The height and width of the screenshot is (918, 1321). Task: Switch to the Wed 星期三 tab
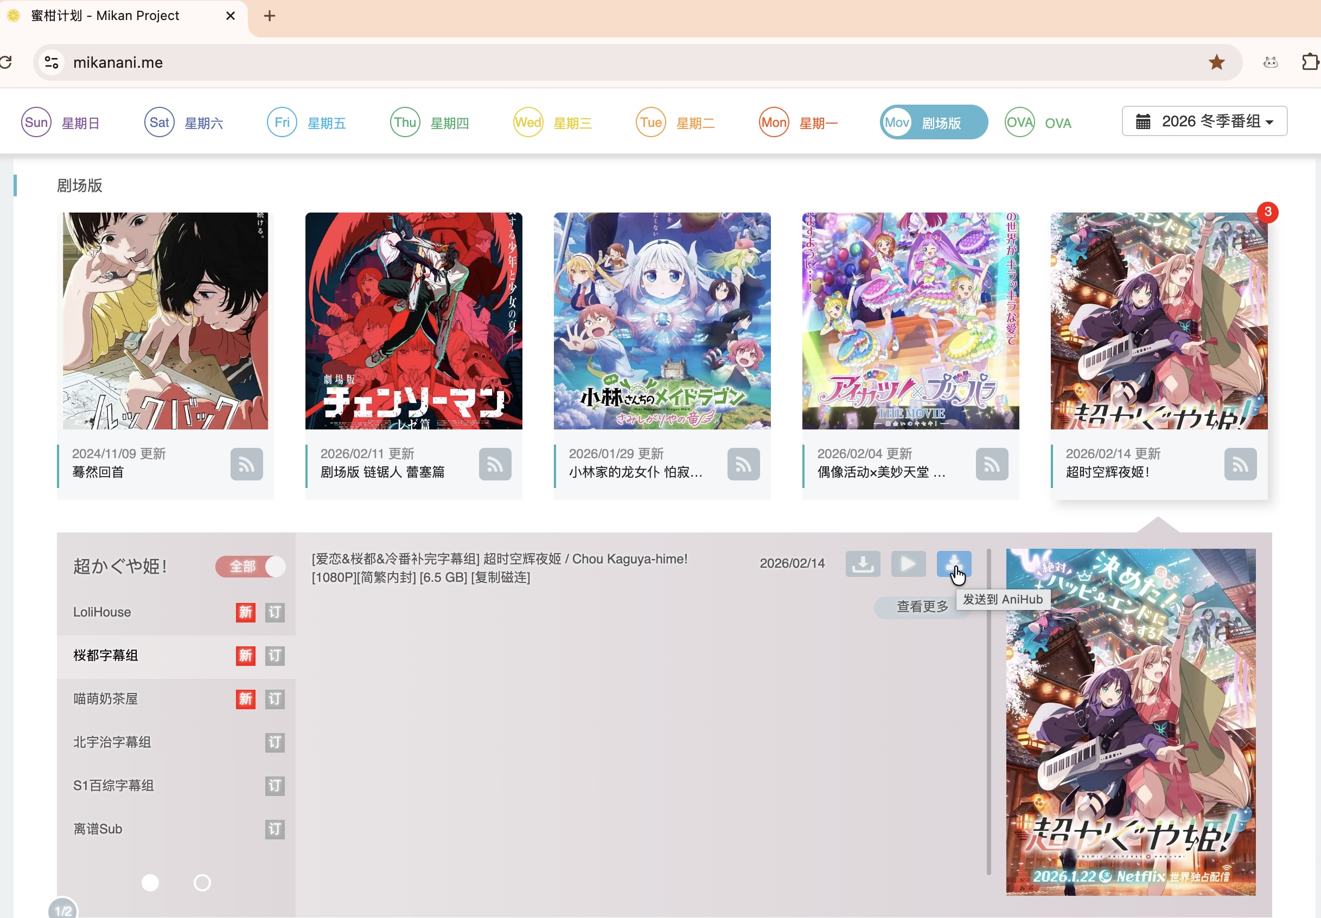pos(552,122)
